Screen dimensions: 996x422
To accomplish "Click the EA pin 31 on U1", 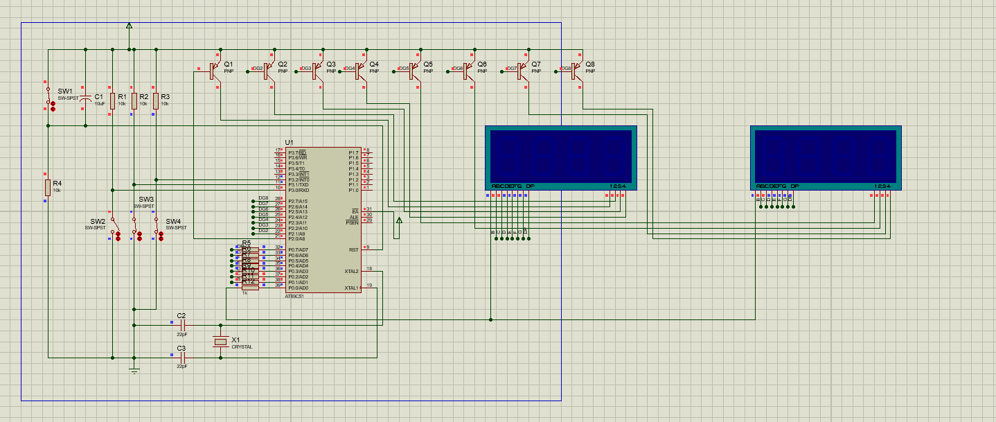I will click(367, 211).
